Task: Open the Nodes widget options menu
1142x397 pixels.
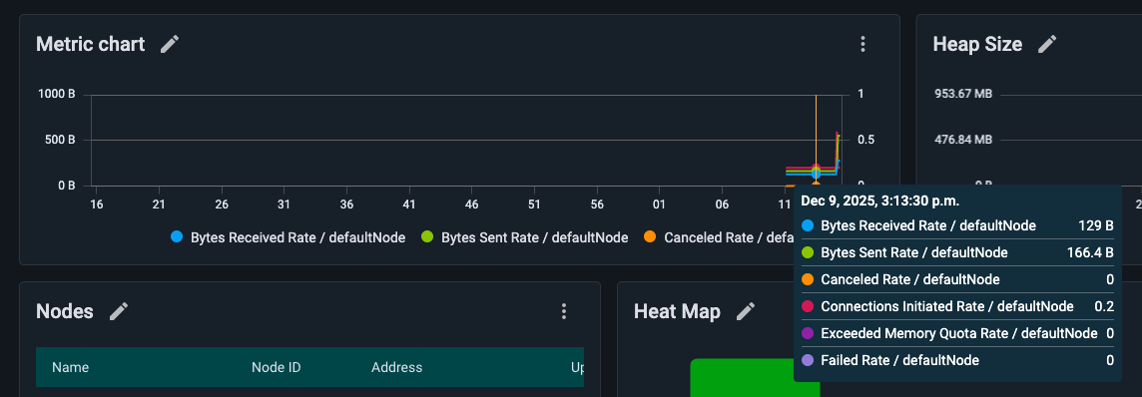Action: [x=564, y=312]
